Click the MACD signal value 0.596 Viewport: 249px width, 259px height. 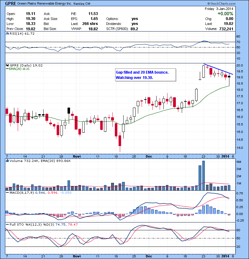tap(53, 193)
